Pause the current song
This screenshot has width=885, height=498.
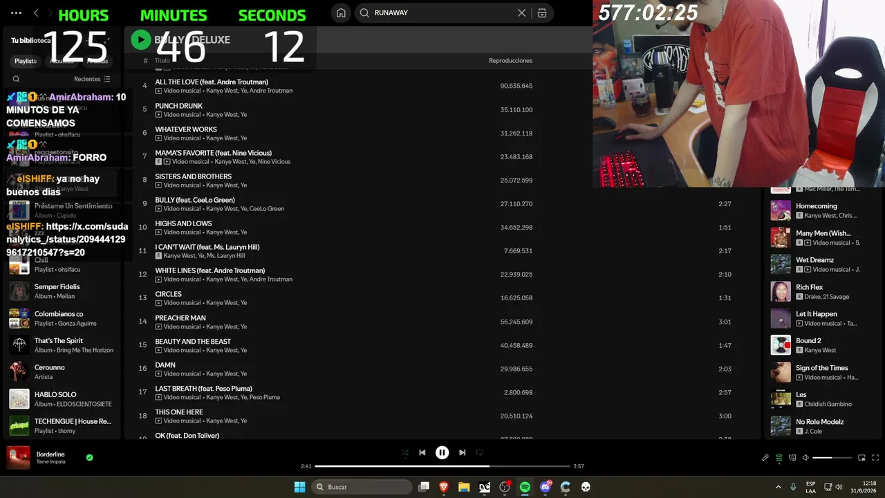click(x=442, y=452)
